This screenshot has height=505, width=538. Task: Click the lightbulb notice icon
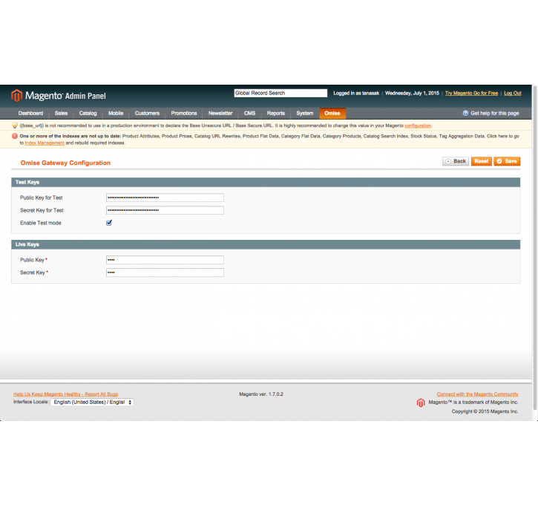15,126
